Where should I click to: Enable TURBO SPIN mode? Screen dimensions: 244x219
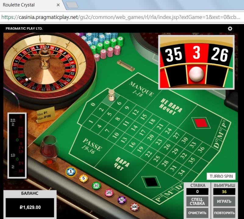click(221, 176)
